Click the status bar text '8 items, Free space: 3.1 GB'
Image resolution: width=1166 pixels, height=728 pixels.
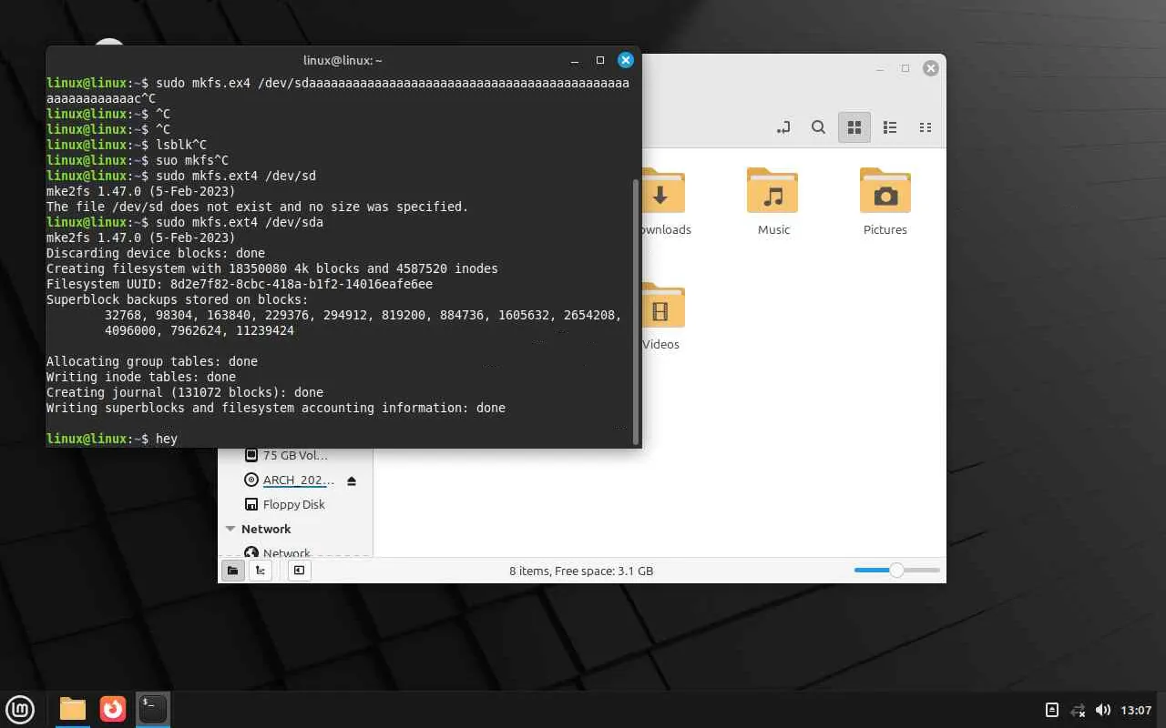[581, 571]
